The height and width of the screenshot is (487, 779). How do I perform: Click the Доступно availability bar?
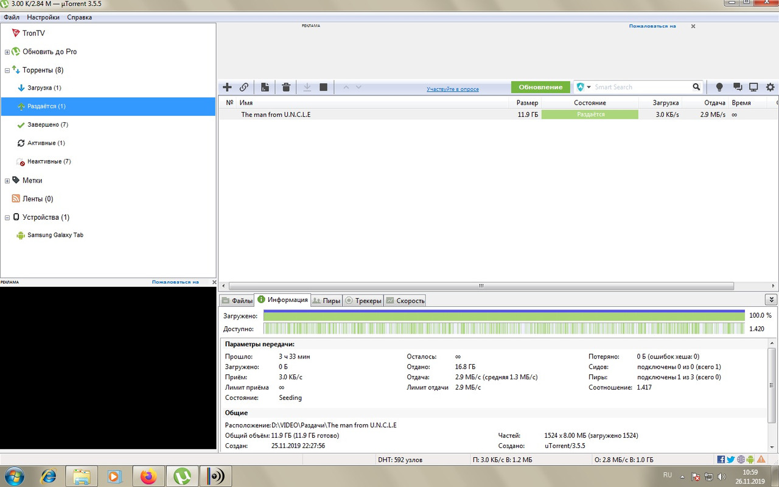[x=504, y=329]
